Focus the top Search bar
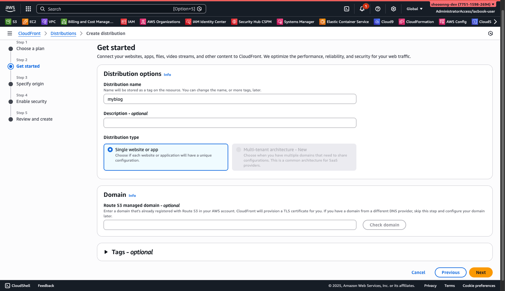 (x=121, y=9)
